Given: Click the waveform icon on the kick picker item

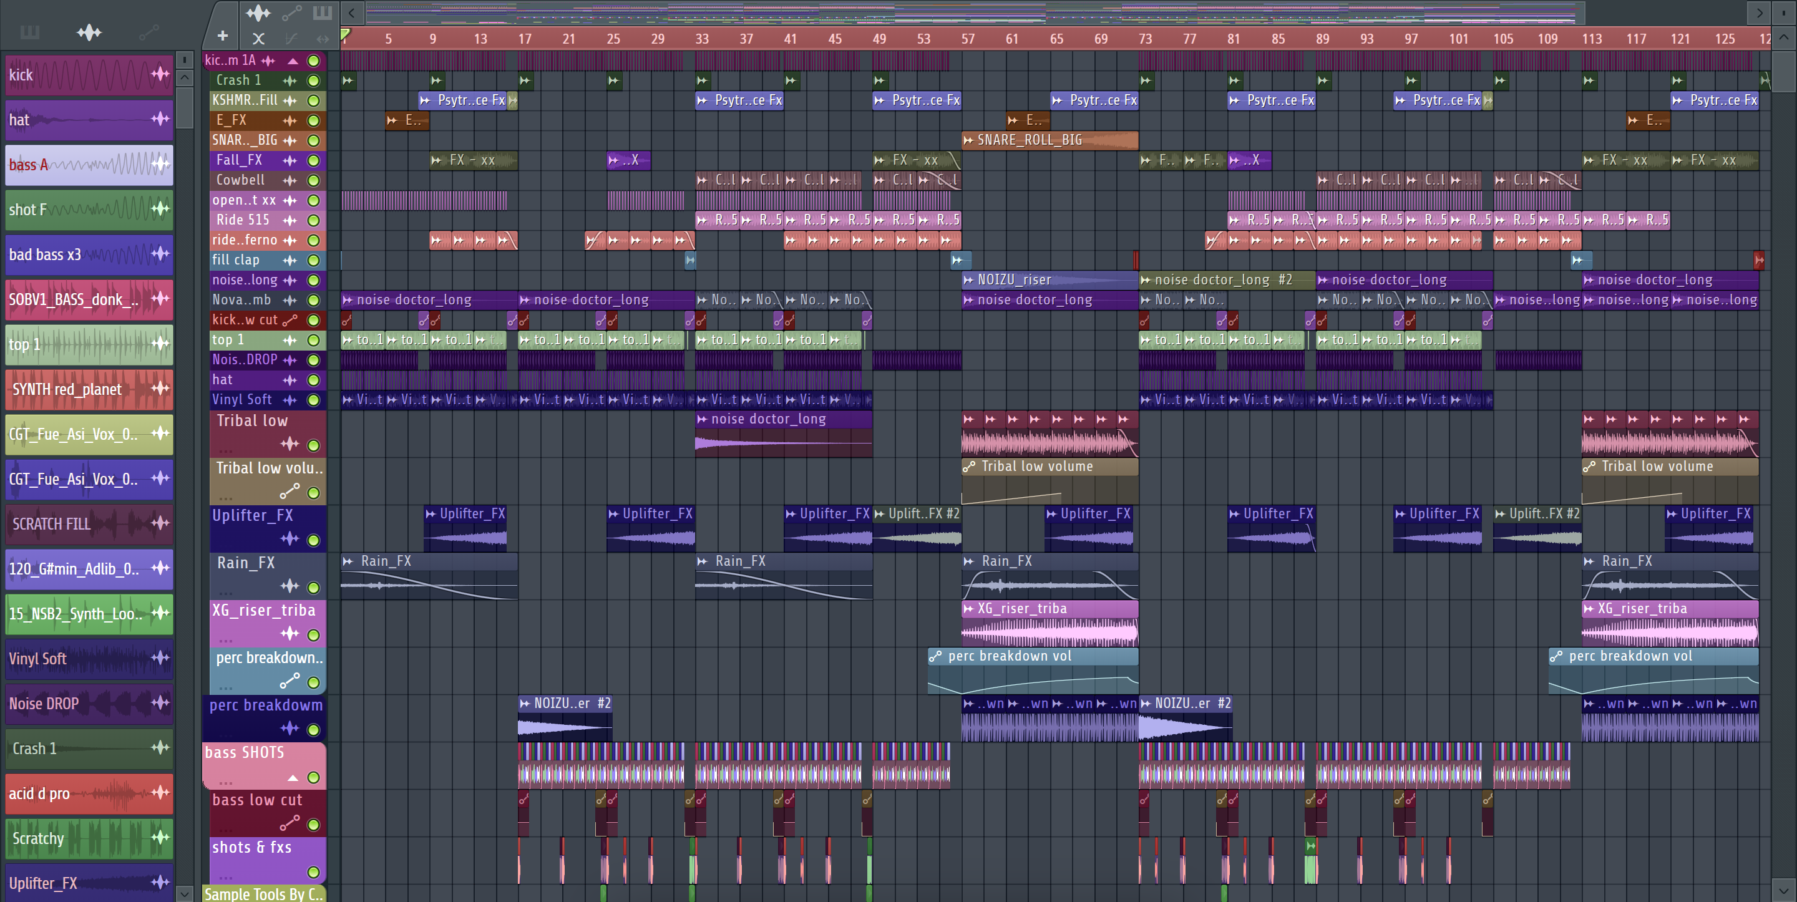Looking at the screenshot, I should (160, 74).
